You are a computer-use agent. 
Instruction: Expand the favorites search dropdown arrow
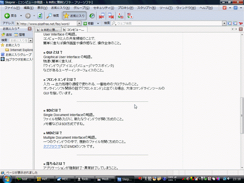(31, 41)
